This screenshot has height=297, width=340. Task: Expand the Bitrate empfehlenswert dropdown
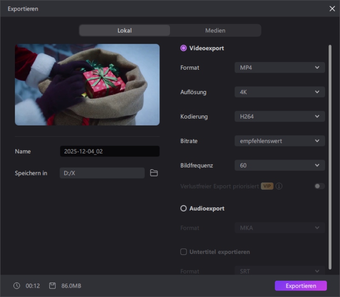tap(280, 141)
